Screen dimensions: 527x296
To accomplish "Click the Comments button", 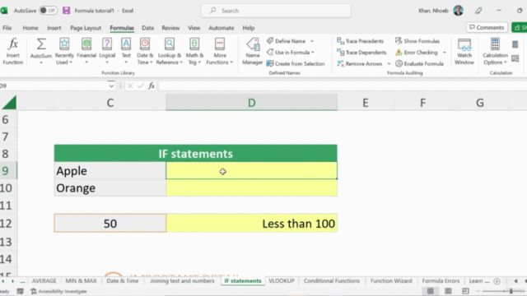I will pyautogui.click(x=487, y=27).
